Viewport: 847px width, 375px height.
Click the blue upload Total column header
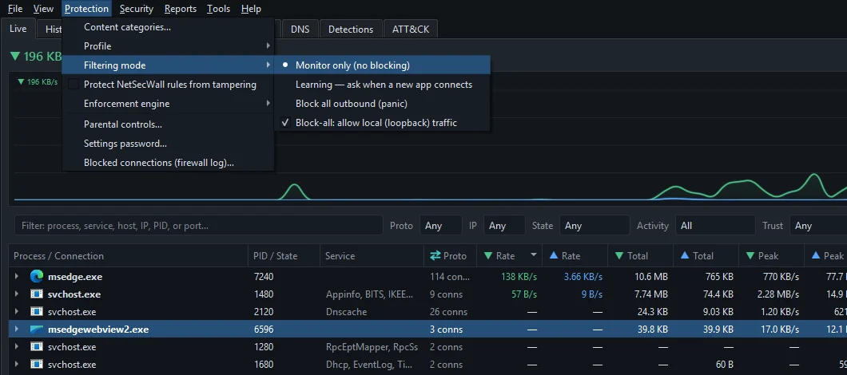[706, 256]
